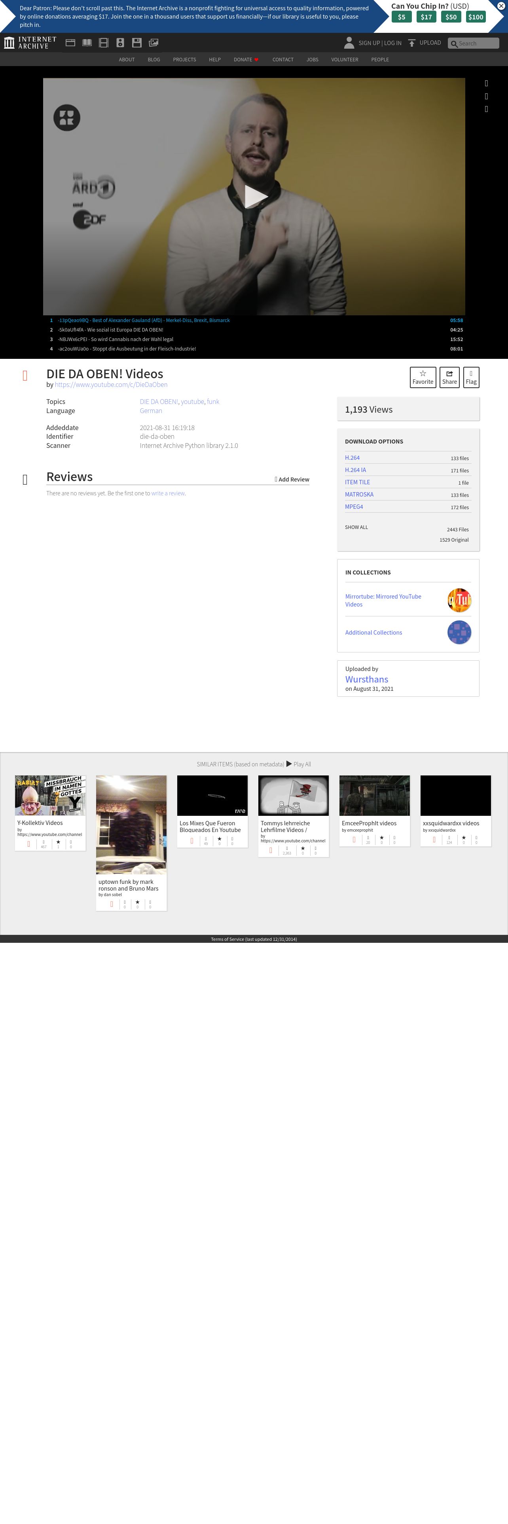Screen dimensions: 508x1524
Task: Open the Audio (speaker) media icon
Action: coord(120,43)
